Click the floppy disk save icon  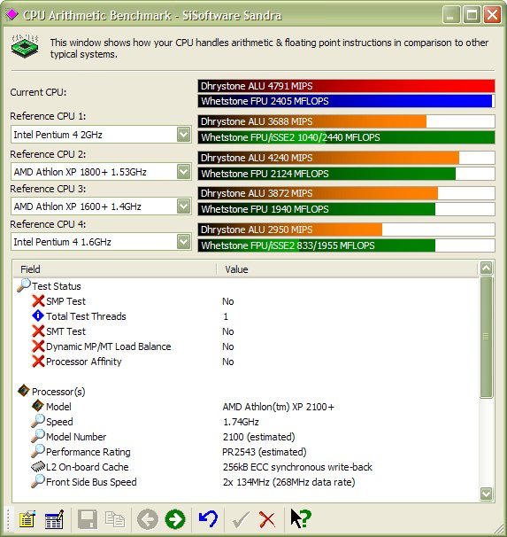click(88, 519)
